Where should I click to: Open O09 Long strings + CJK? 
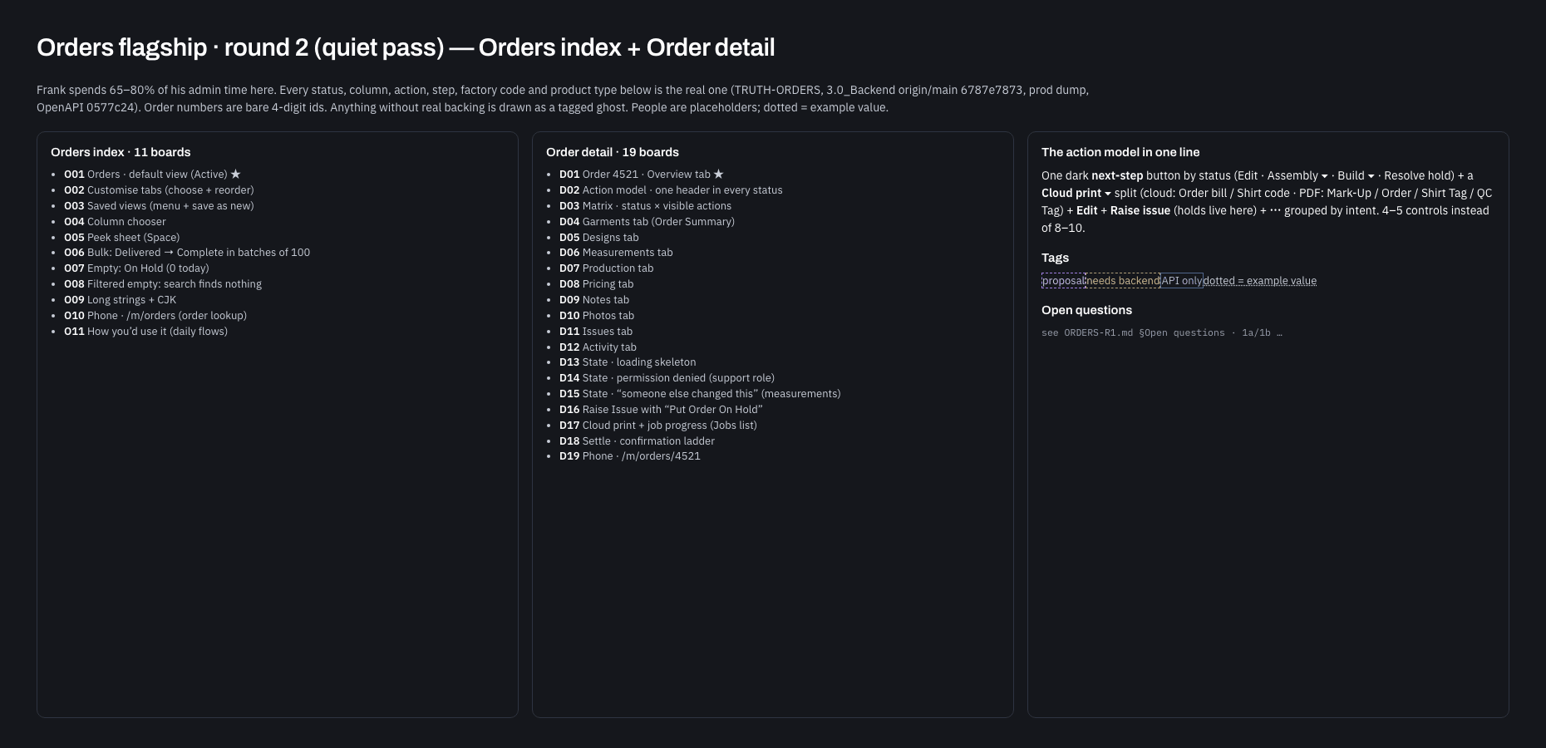[120, 300]
